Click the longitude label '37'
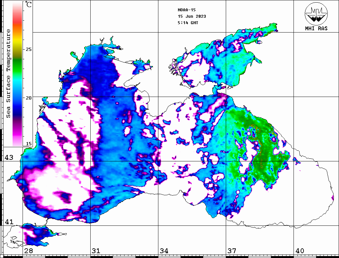 (x=232, y=251)
